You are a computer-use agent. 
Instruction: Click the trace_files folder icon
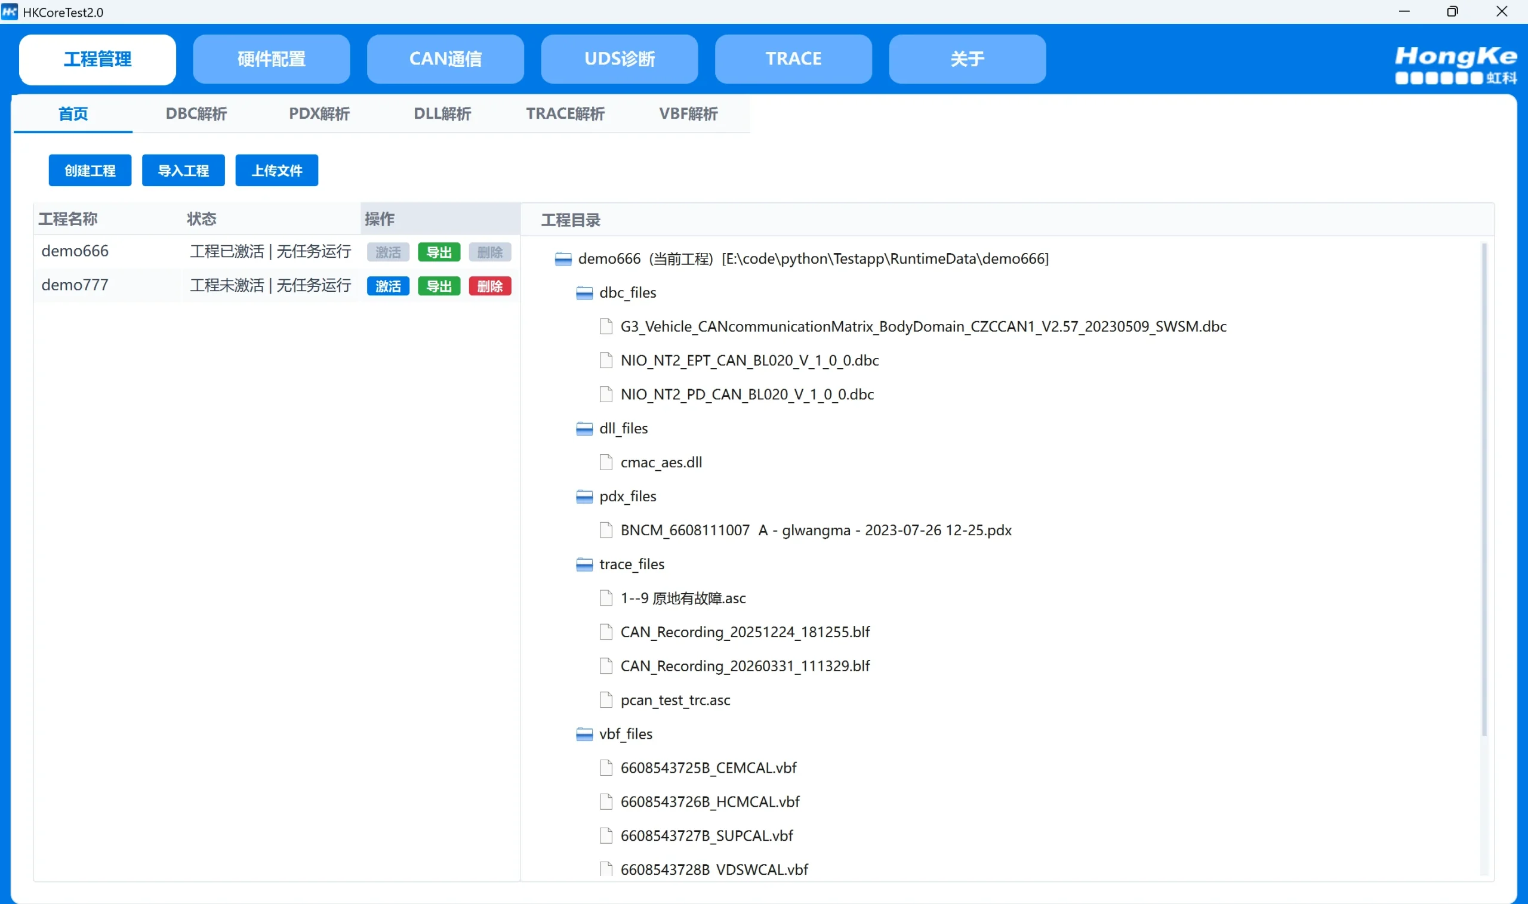click(584, 564)
